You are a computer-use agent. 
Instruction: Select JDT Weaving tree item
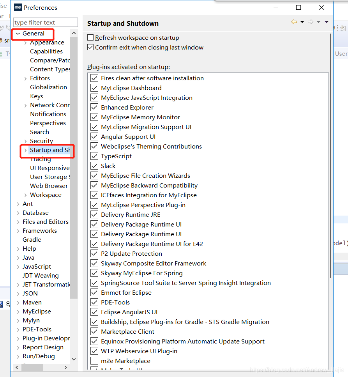[41, 276]
